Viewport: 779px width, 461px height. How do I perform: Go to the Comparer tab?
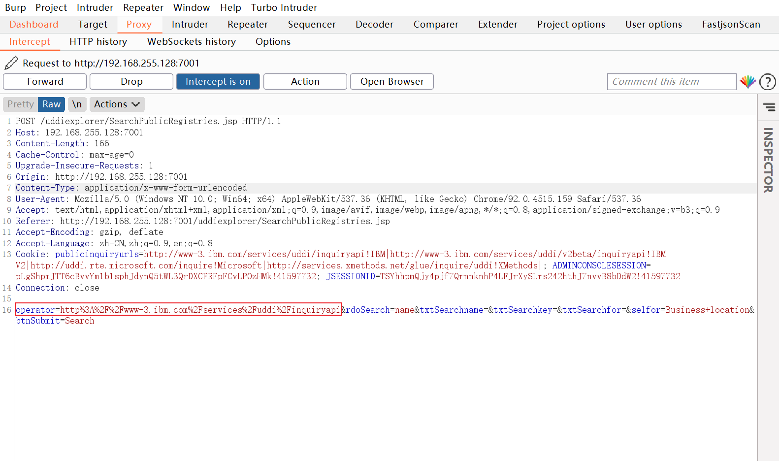[x=436, y=25]
